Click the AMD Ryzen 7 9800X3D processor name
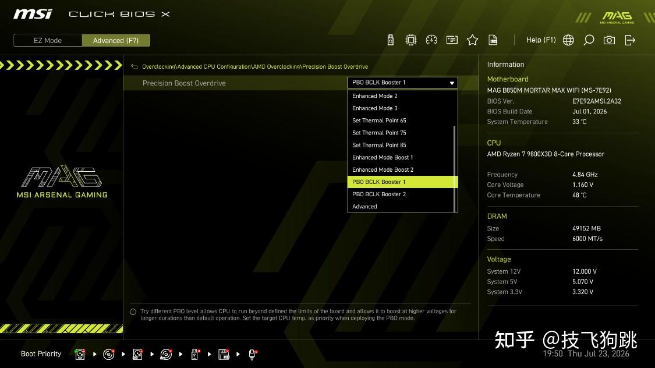This screenshot has width=655, height=368. click(x=546, y=154)
